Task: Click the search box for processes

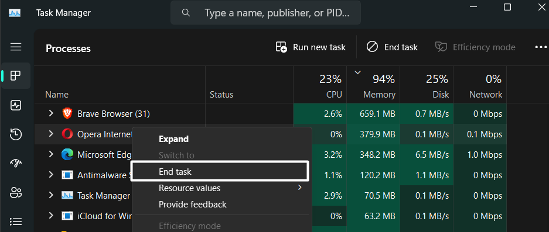Action: 265,13
